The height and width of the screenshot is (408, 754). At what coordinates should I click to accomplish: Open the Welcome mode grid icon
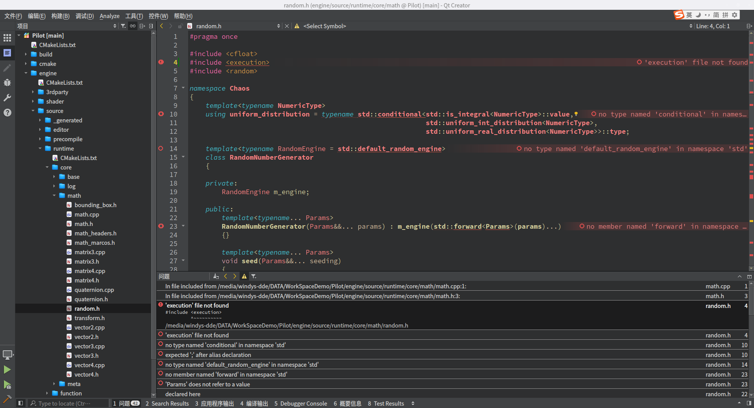coord(7,38)
